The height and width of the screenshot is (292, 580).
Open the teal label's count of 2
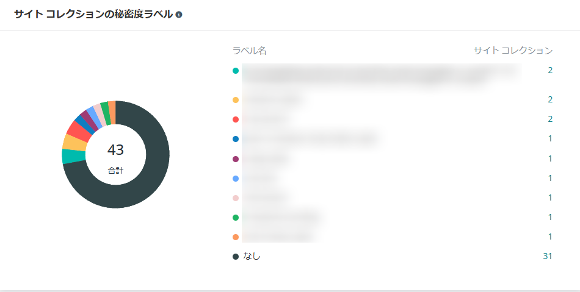click(x=550, y=70)
